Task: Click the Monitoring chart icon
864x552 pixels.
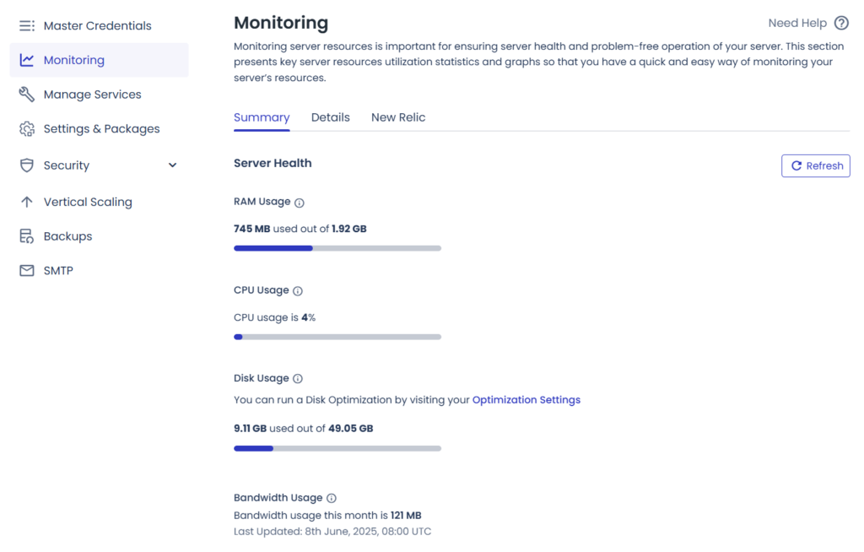Action: click(26, 60)
